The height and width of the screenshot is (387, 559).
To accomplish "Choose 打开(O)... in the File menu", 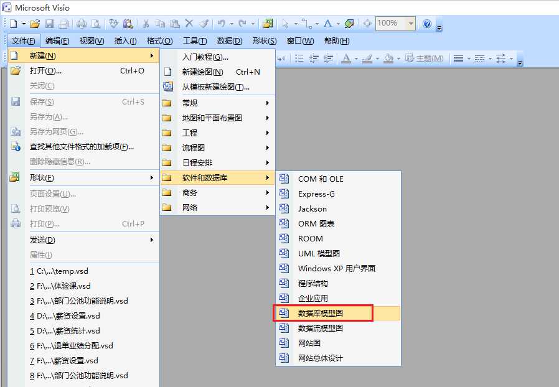I will pyautogui.click(x=83, y=71).
